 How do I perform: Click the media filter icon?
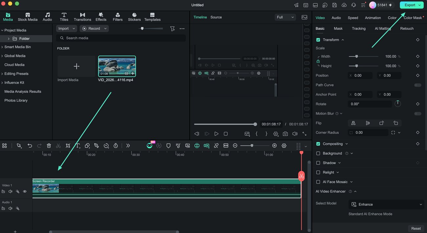click(x=172, y=29)
